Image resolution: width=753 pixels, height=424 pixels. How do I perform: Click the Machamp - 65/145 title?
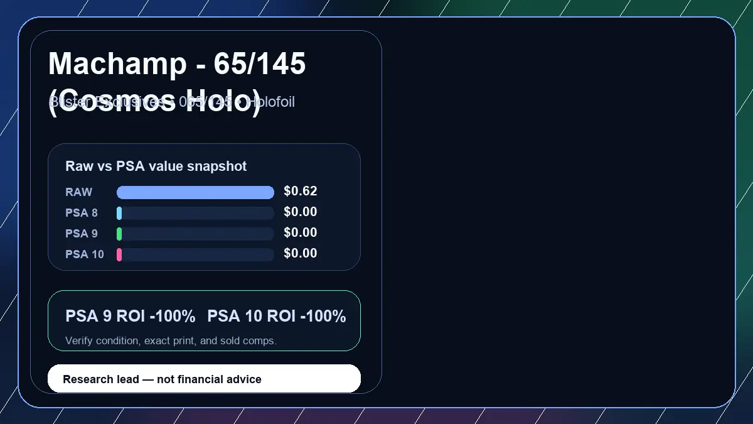[177, 82]
